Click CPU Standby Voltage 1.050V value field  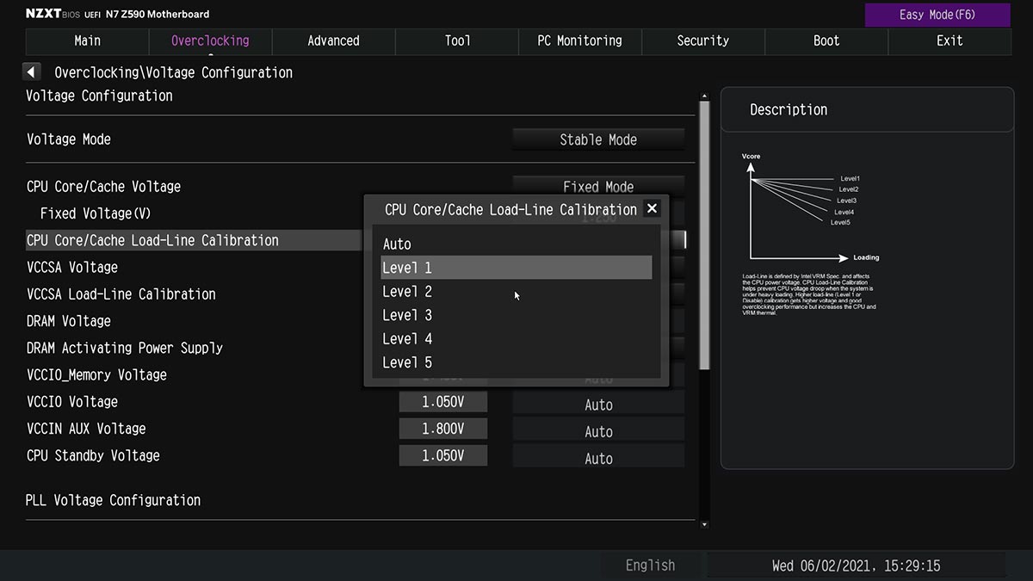point(443,455)
